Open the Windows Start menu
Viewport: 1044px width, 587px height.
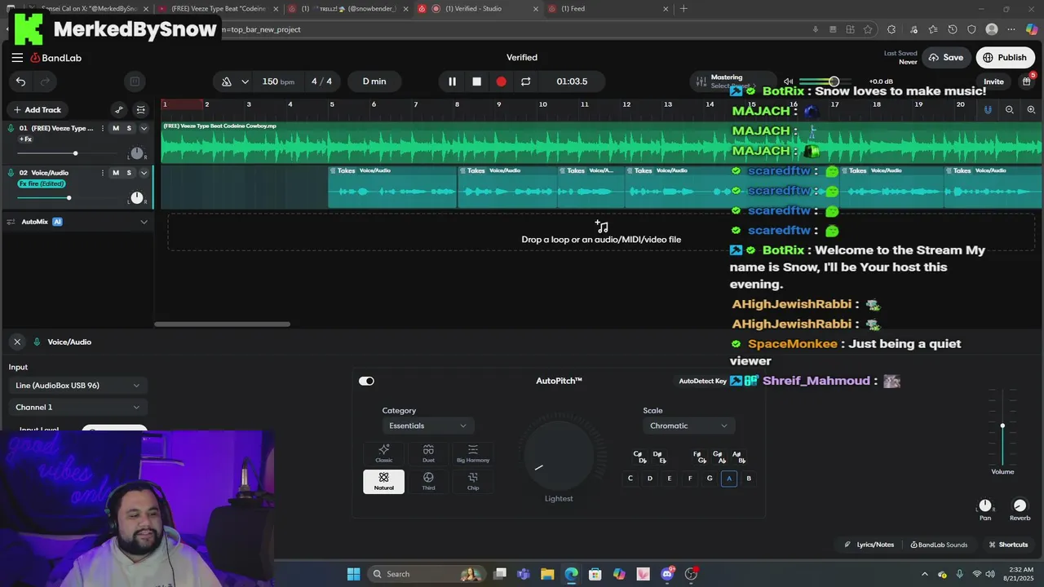[x=353, y=574]
